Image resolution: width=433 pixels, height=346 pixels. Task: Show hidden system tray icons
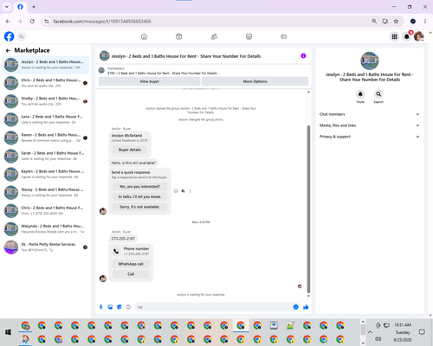coord(370,332)
